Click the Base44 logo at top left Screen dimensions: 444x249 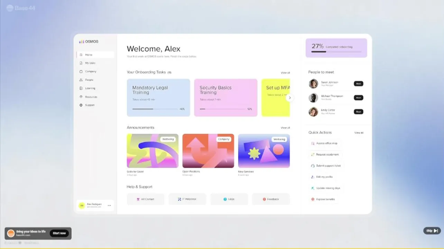coord(21,8)
